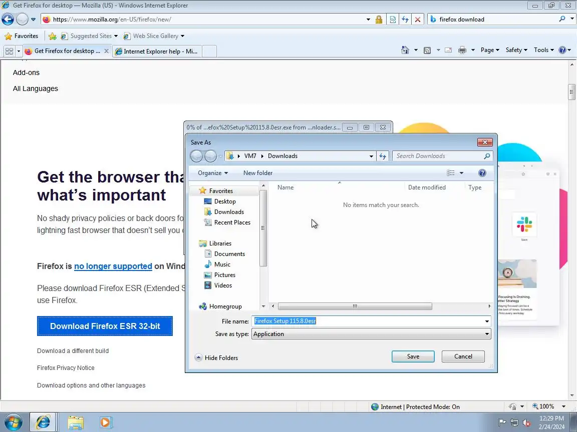Click the refresh button beside Downloads path
The width and height of the screenshot is (577, 432).
(383, 156)
